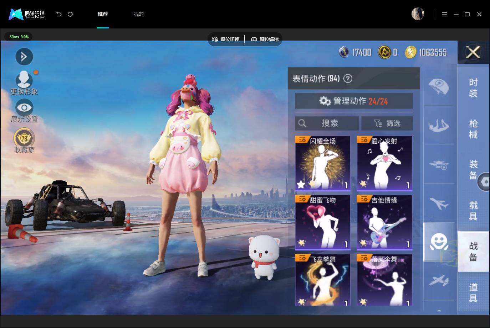Screen dimensions: 490x328
Task: Open the 枪械 tab
Action: point(473,129)
